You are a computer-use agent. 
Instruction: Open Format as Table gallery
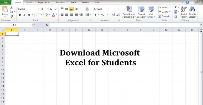tap(141, 12)
